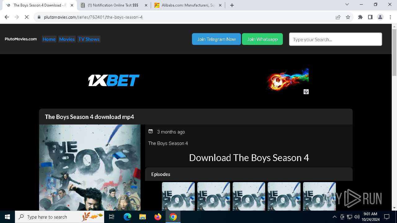The height and width of the screenshot is (223, 397).
Task: Go back to the previous page
Action: pos(7,17)
